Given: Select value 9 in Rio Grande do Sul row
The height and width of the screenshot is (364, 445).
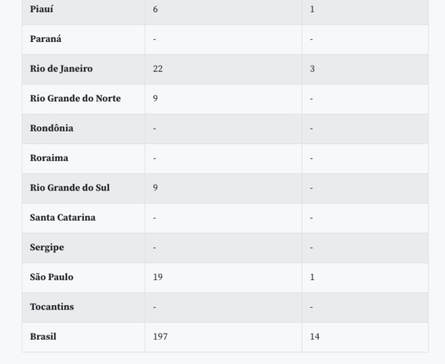Looking at the screenshot, I should coord(155,188).
